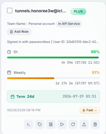Click the PLUS plan badge
Screen dimensions: 106x134
pyautogui.click(x=78, y=11)
